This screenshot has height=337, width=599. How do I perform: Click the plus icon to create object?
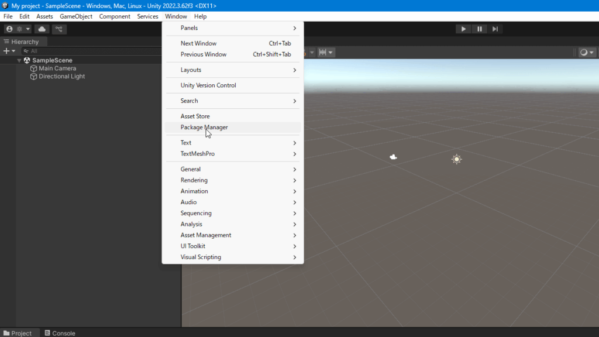(7, 51)
